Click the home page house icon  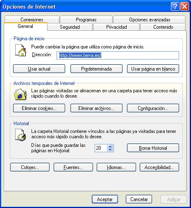(x=20, y=50)
